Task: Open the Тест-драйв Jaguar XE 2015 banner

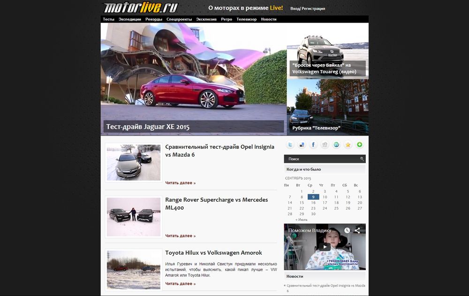Action: [x=194, y=79]
